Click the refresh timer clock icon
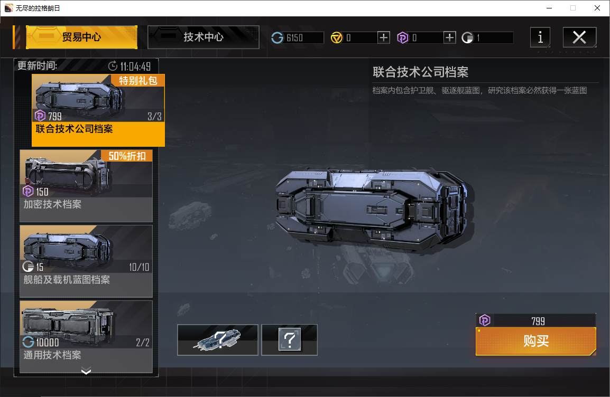Image resolution: width=610 pixels, height=397 pixels. [x=113, y=66]
